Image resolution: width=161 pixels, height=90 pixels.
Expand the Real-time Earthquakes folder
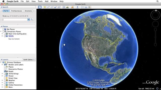(x=2, y=34)
